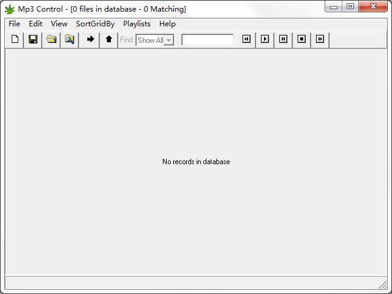
Task: Click 'No records in database' message
Action: click(x=196, y=162)
